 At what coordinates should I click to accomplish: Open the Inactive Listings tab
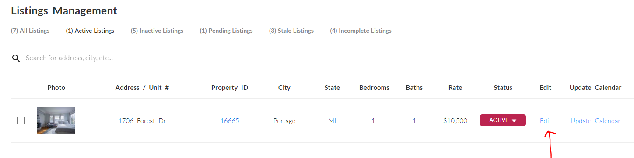coord(157,31)
